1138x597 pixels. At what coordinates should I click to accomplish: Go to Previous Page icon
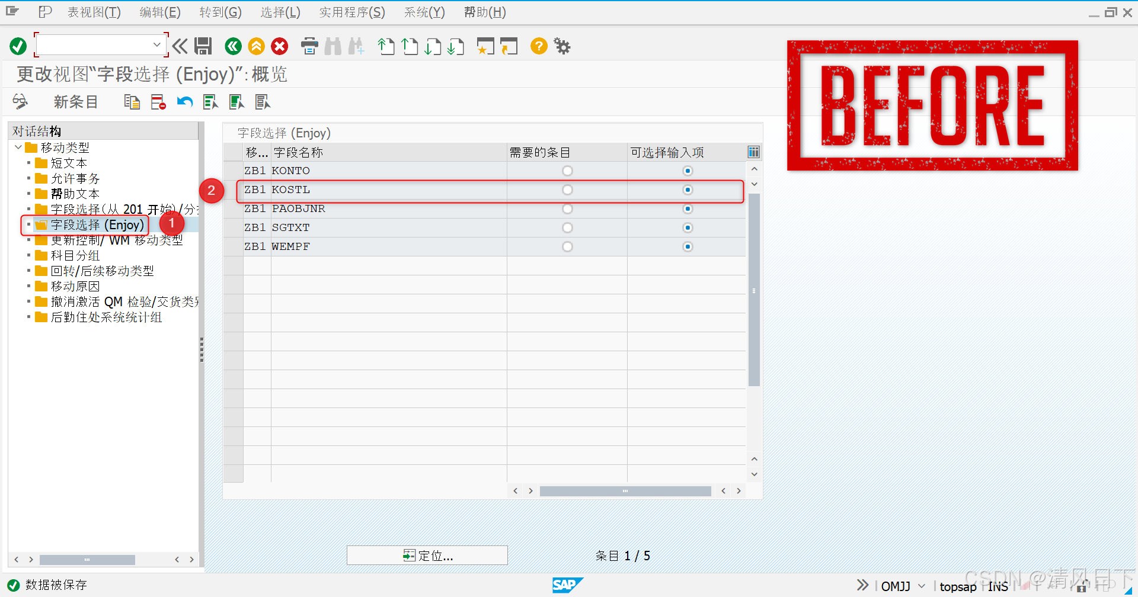click(x=410, y=46)
